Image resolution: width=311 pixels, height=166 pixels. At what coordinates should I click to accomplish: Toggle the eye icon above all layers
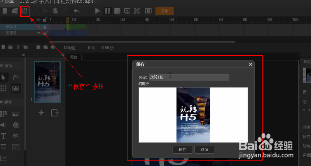[38, 20]
